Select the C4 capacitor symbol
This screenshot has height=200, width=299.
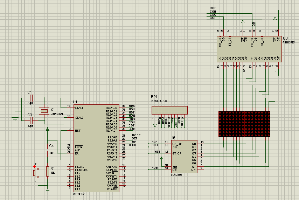(x=48, y=150)
